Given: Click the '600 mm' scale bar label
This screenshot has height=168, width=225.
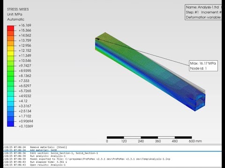Looking at the screenshot, I should [195, 141].
